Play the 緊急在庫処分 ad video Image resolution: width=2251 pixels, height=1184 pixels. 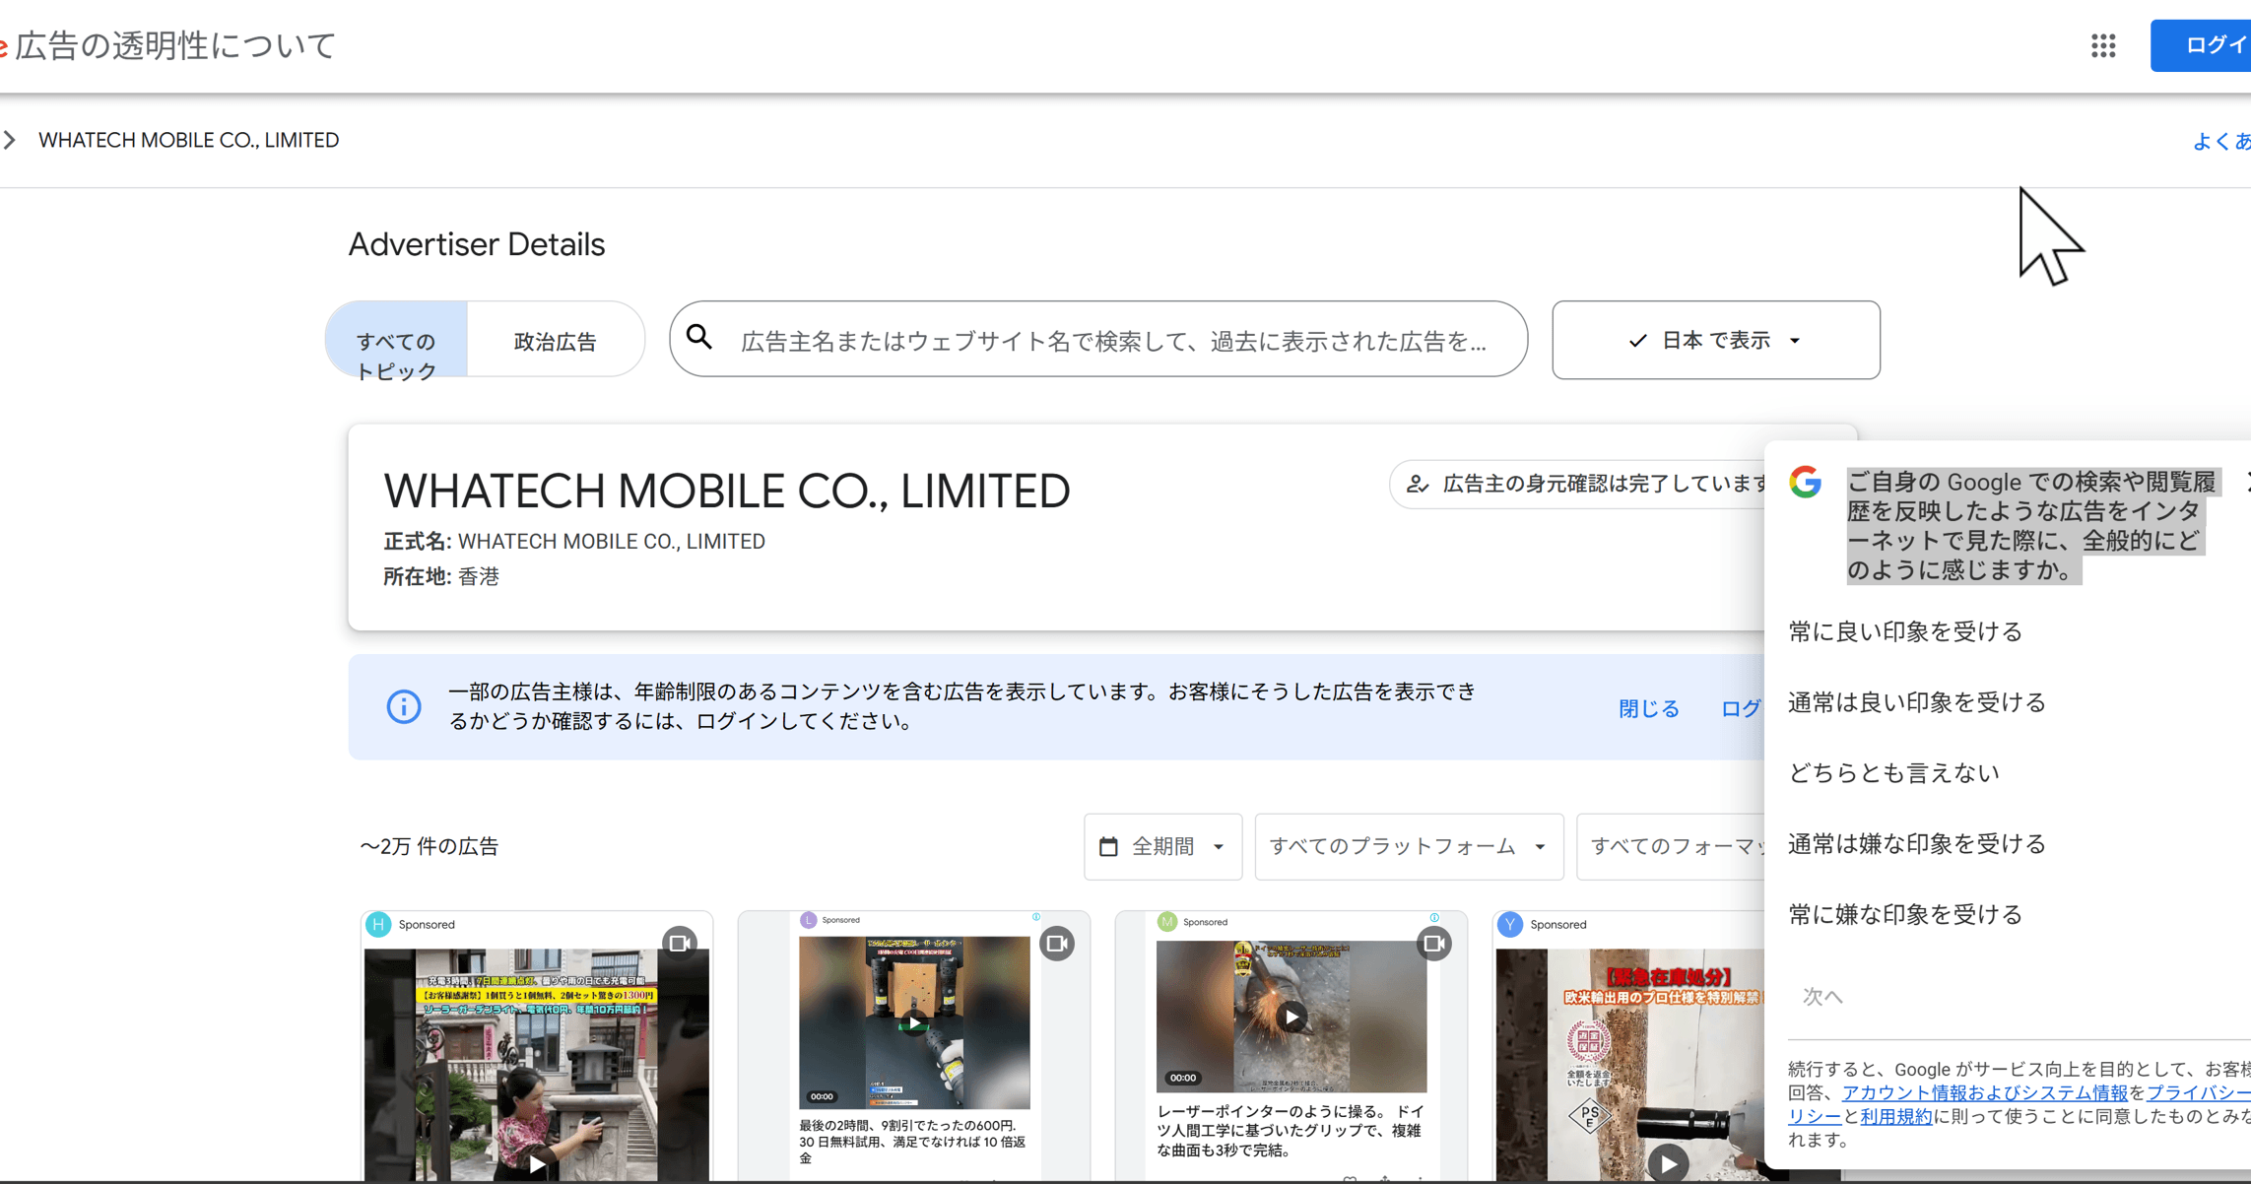pos(1668,1163)
